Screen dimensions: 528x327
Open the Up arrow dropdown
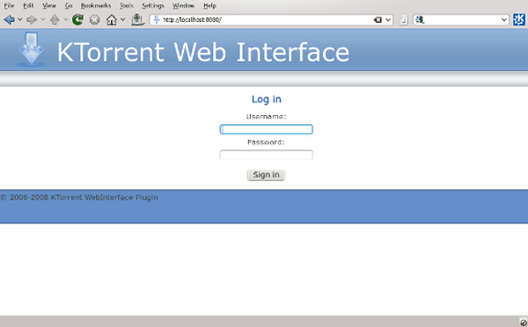66,19
